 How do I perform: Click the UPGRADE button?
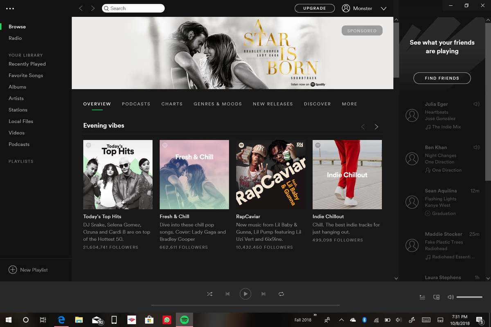pyautogui.click(x=315, y=8)
